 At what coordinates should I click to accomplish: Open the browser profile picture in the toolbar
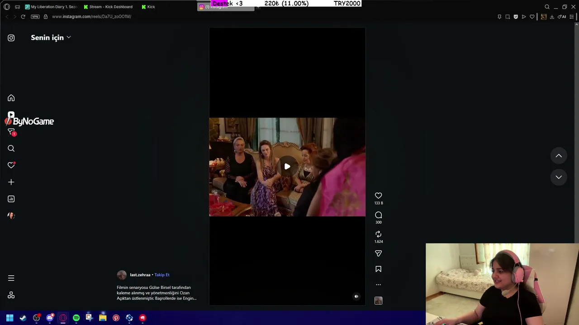[544, 17]
